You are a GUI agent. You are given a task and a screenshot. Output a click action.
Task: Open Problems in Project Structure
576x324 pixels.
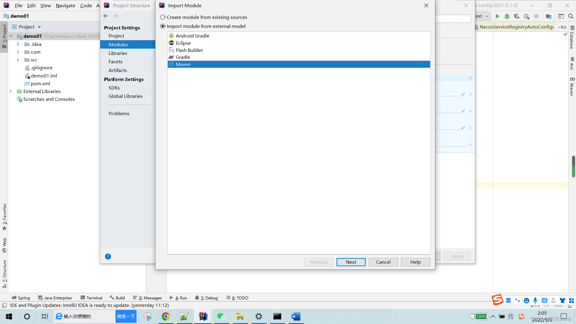[119, 113]
